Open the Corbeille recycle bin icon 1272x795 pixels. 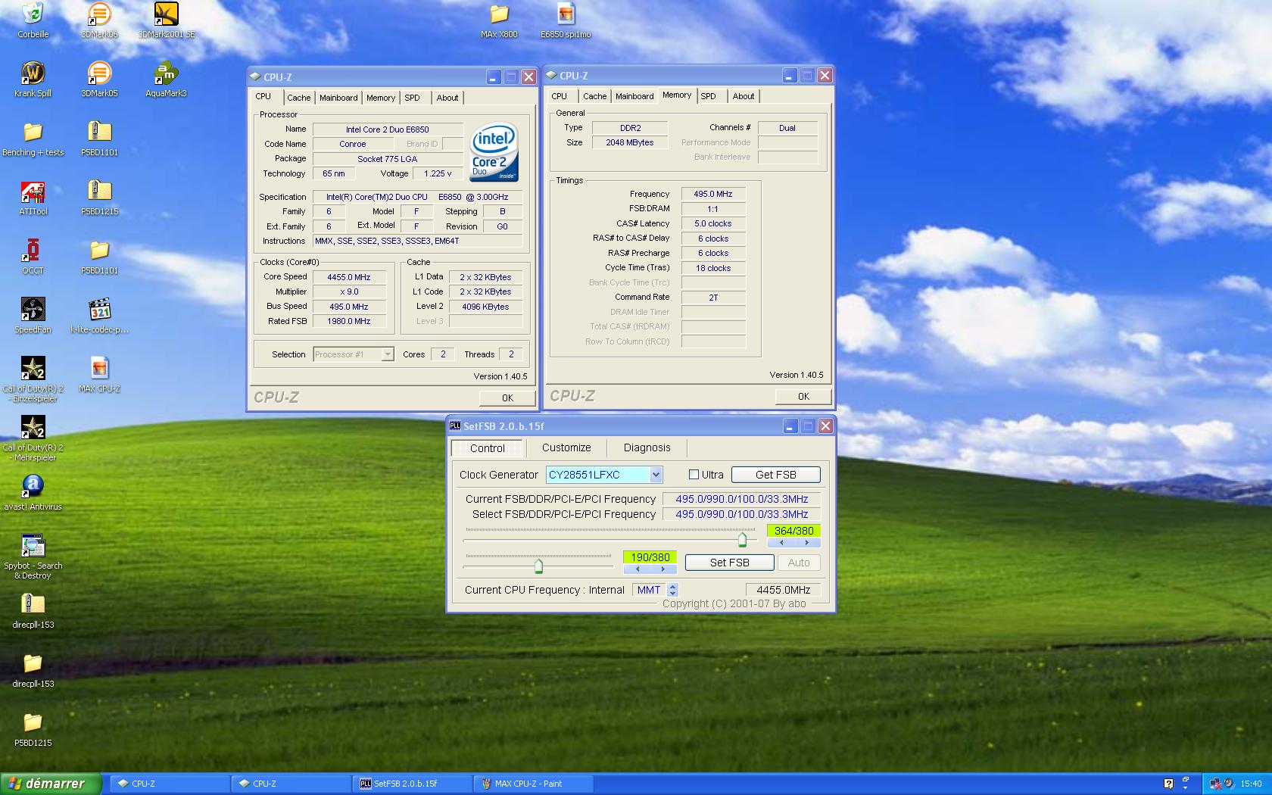33,13
